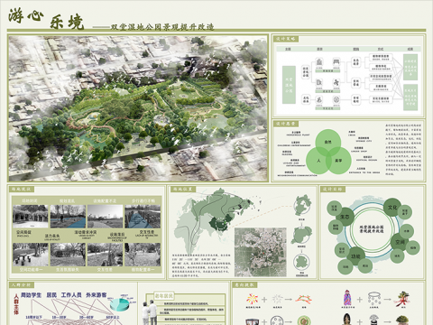Click the top circular province outline map
Screen dimensions: 433x325
(302, 205)
